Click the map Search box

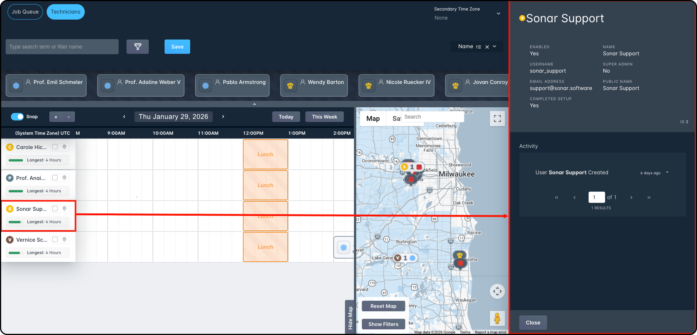click(433, 117)
